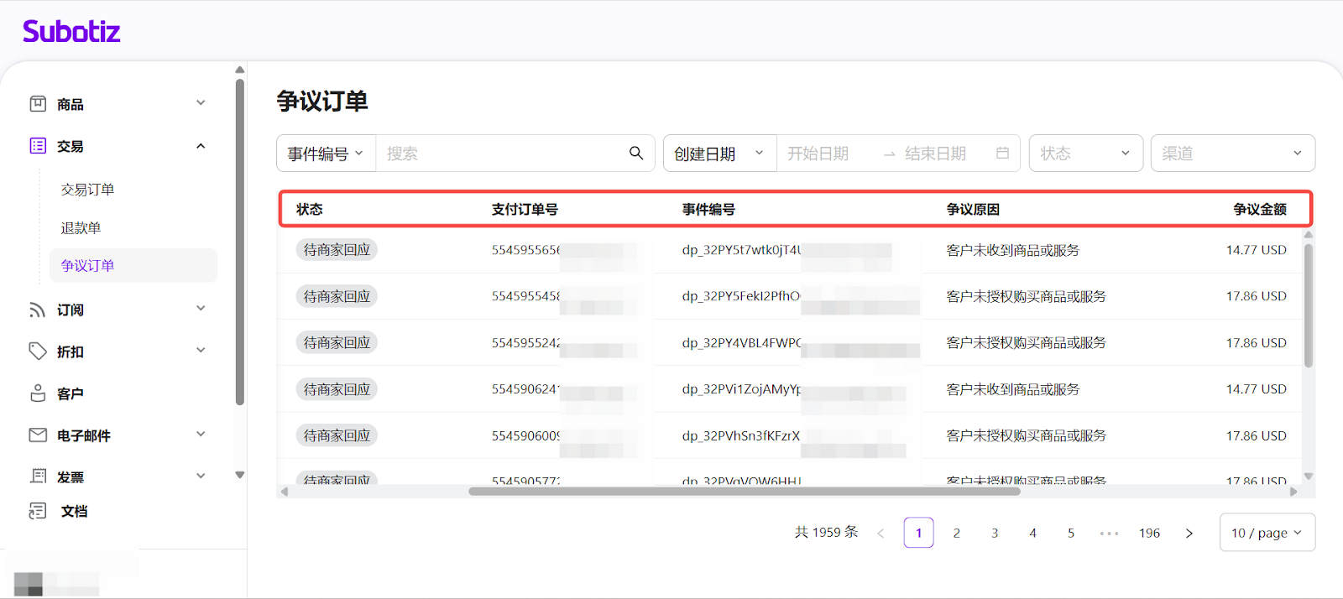Click the 商品 box icon in sidebar

pyautogui.click(x=38, y=104)
